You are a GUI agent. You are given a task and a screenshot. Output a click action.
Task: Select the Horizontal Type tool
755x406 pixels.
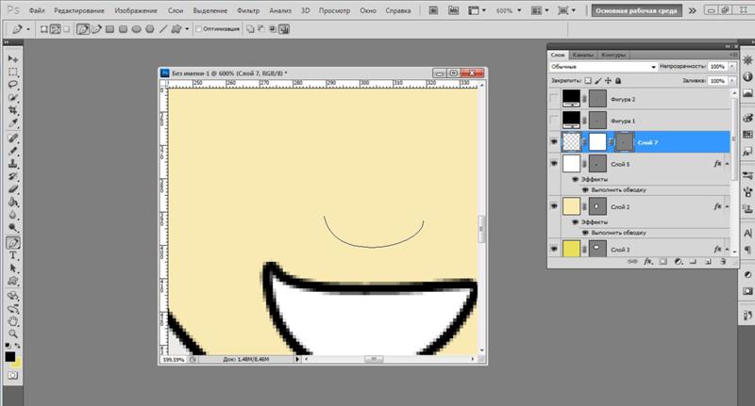click(x=14, y=255)
